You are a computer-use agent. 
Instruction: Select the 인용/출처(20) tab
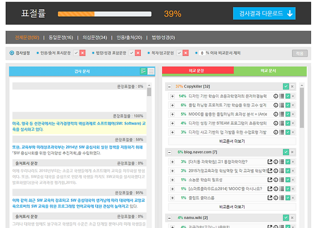pyautogui.click(x=129, y=37)
